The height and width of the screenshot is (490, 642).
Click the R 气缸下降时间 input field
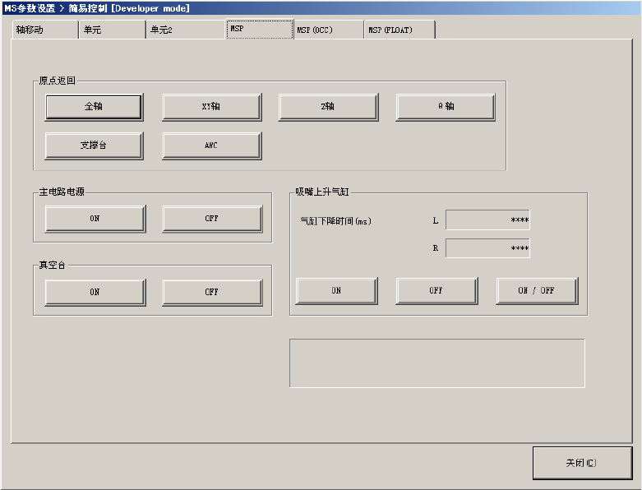coord(487,248)
